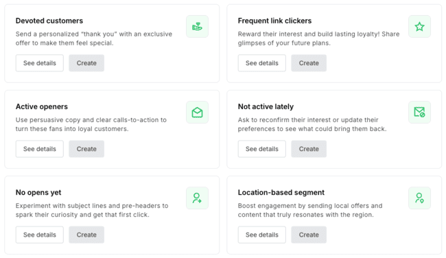Click the "Frequent link clickers" heading

(274, 21)
